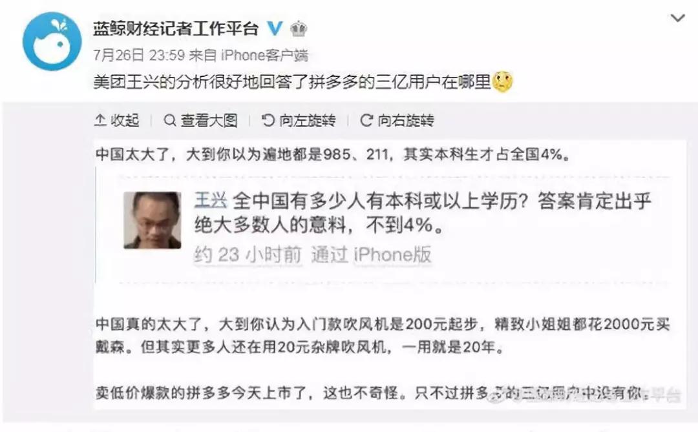Collapse the image with 收起
Screen dimensions: 698x432
pyautogui.click(x=117, y=120)
